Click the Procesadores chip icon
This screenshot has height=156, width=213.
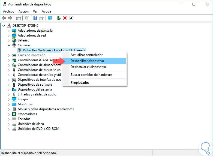click(14, 114)
